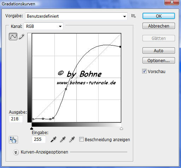Activate the on-image adjustment hand tool

tap(13, 140)
